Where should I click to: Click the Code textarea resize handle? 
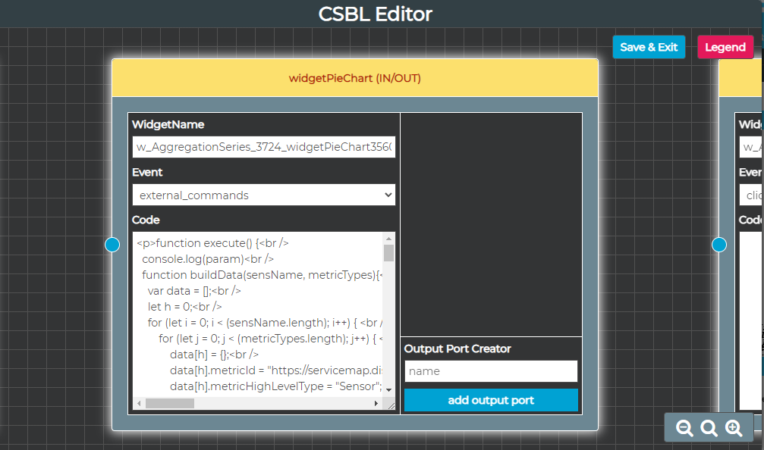[x=390, y=405]
